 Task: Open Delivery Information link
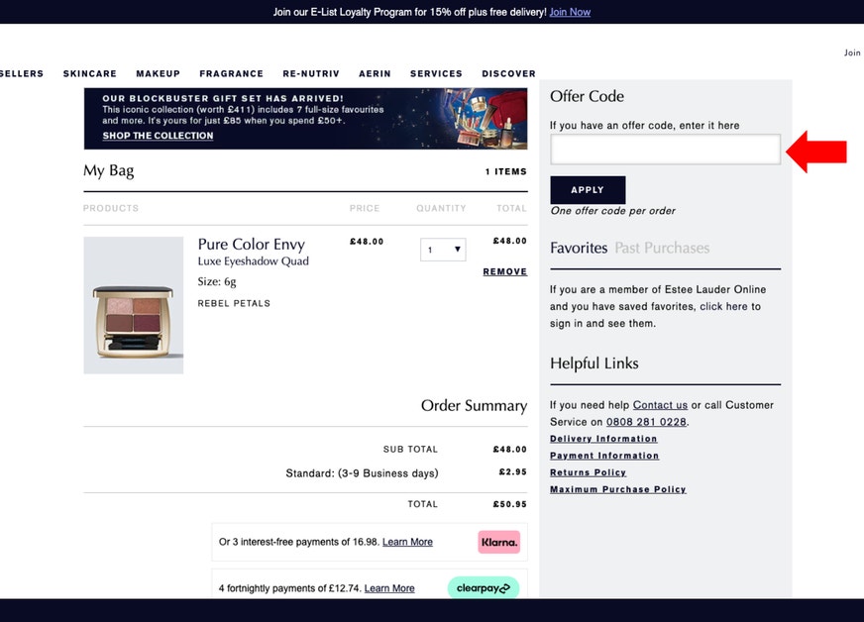pos(603,439)
